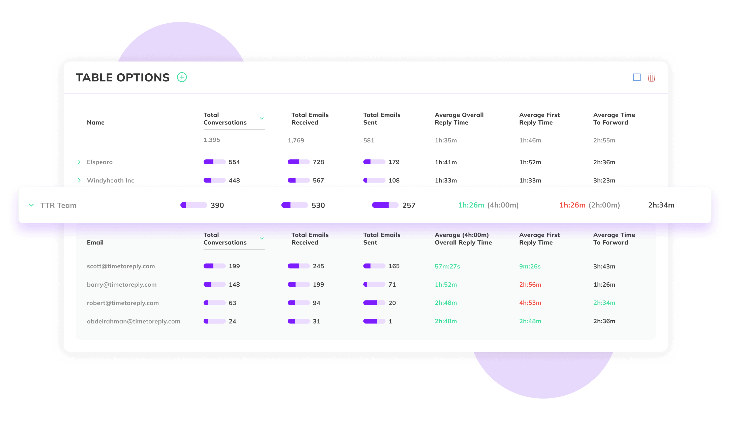Expand the Windyheath Inc row

(x=79, y=180)
